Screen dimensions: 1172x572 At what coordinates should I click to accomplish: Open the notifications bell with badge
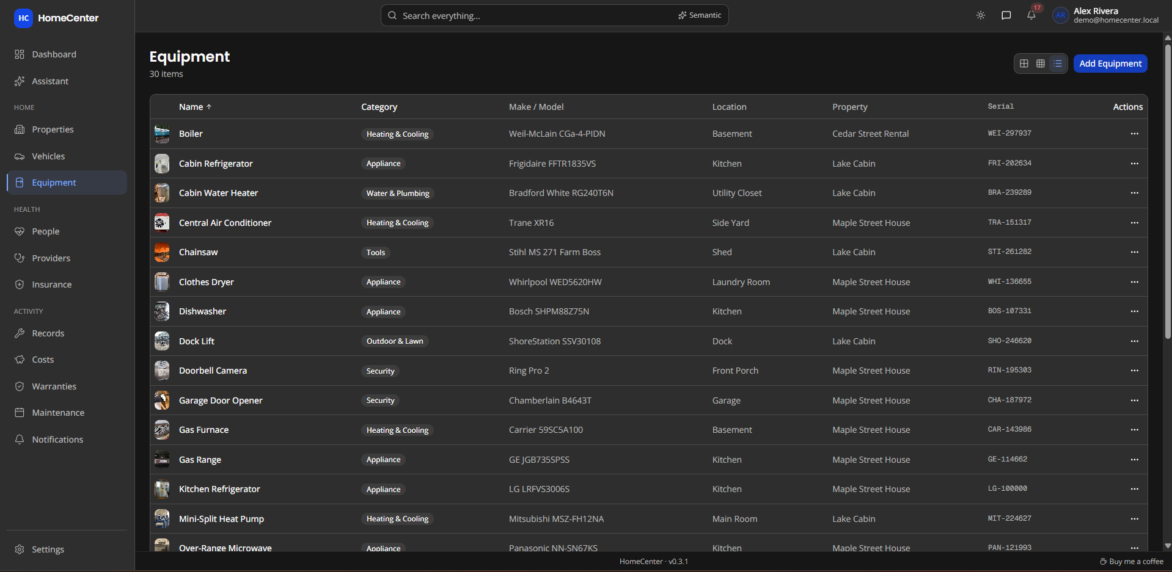click(1031, 15)
